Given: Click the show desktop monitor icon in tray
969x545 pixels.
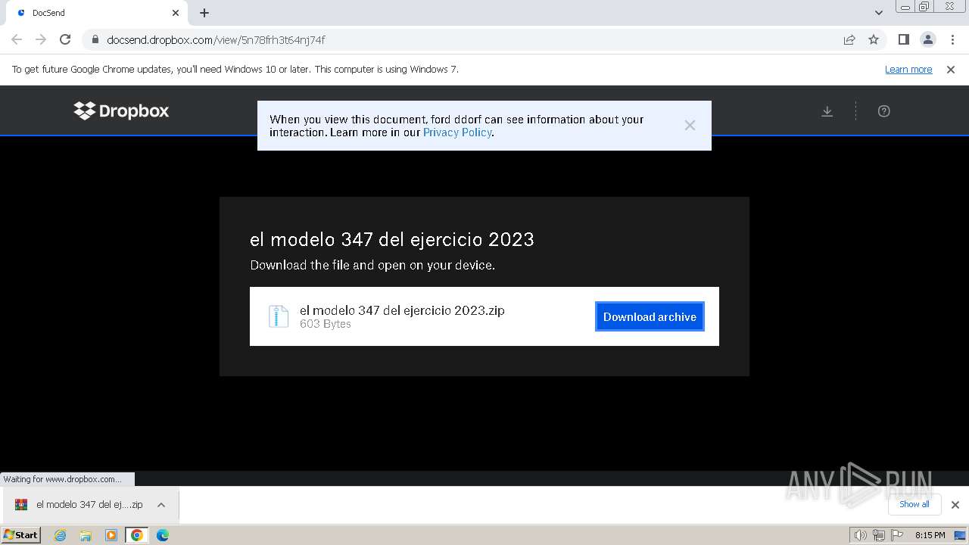Looking at the screenshot, I should [x=960, y=535].
